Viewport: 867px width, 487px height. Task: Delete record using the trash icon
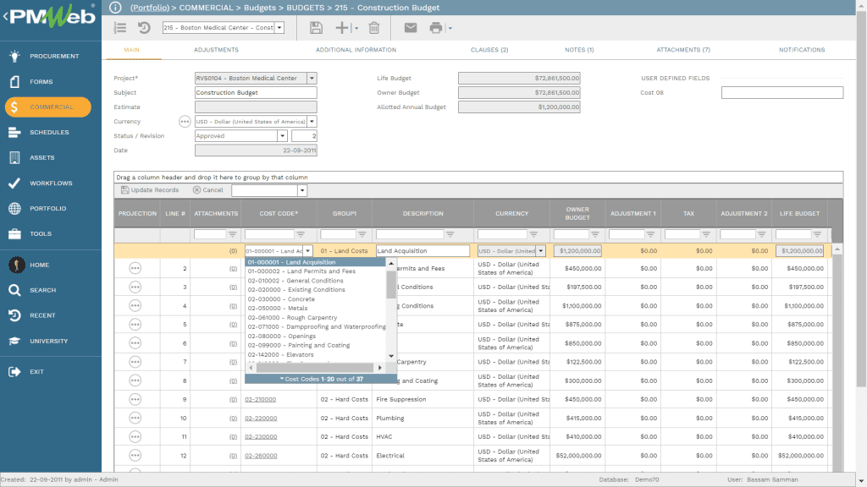pos(374,28)
